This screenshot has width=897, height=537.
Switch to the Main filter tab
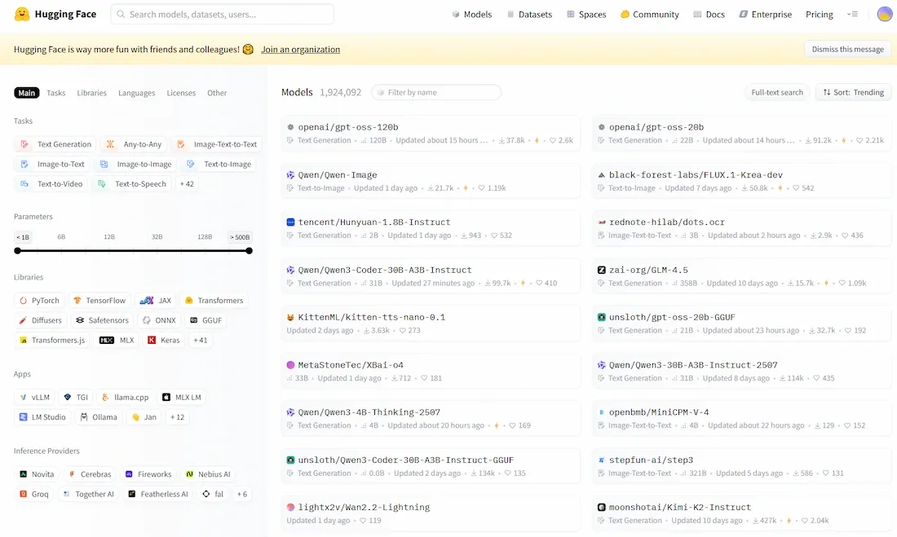(26, 93)
